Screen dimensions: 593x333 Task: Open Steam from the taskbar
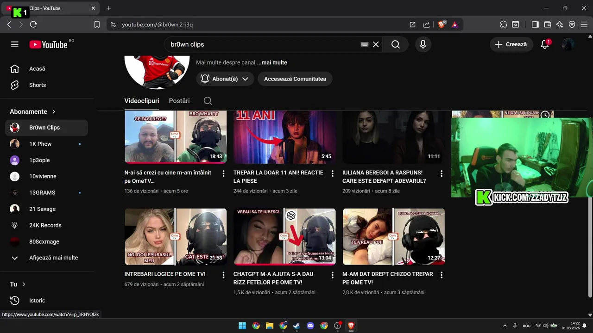coord(296,326)
